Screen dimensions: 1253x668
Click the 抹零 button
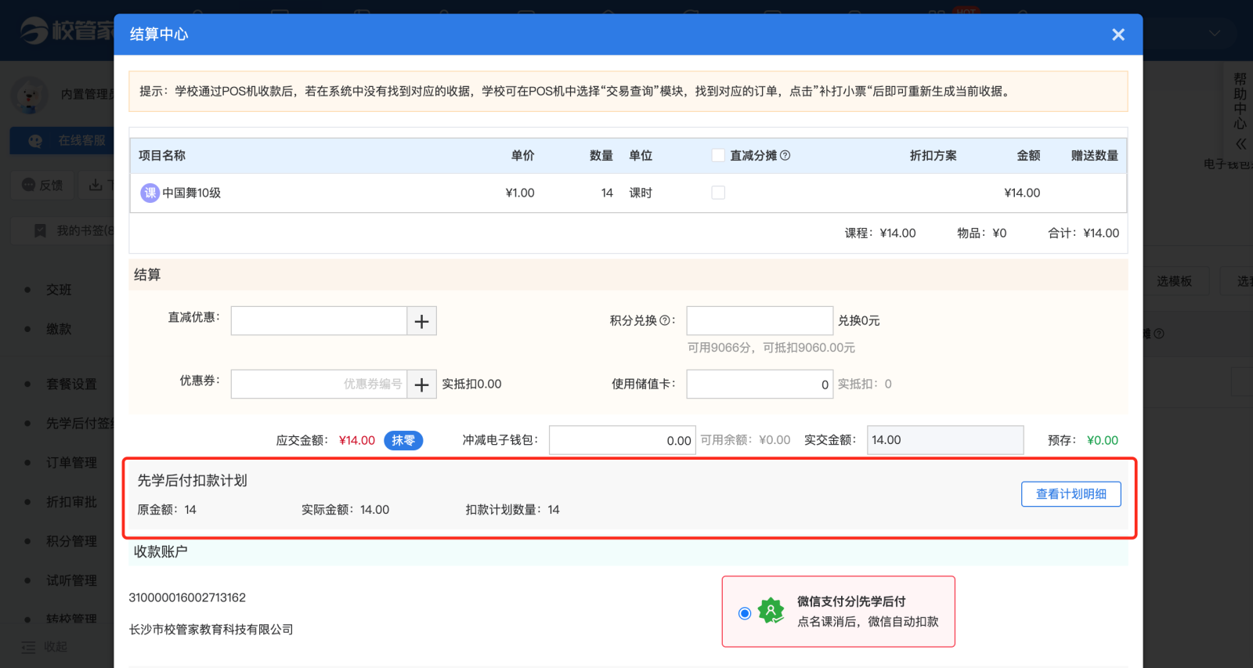(x=403, y=441)
